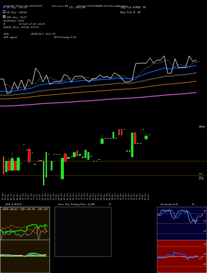Click the white 50 Day legend swatch

pyautogui.click(x=4, y=12)
